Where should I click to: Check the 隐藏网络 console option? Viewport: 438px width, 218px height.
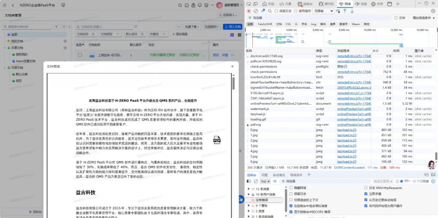point(291,188)
